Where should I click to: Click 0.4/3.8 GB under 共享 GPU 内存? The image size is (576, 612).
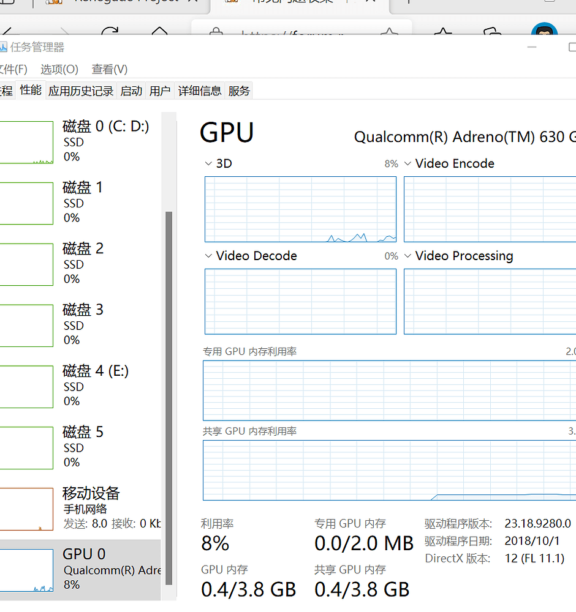pyautogui.click(x=362, y=589)
